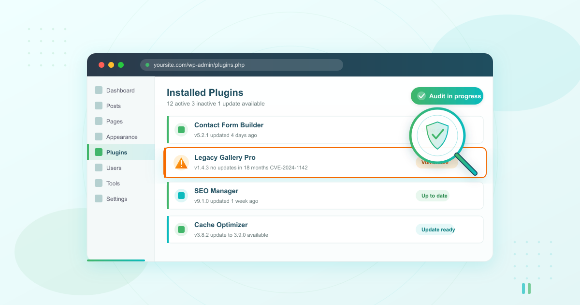This screenshot has width=580, height=305.
Task: Toggle the status icon on Cache Optimizer
Action: [x=181, y=229]
